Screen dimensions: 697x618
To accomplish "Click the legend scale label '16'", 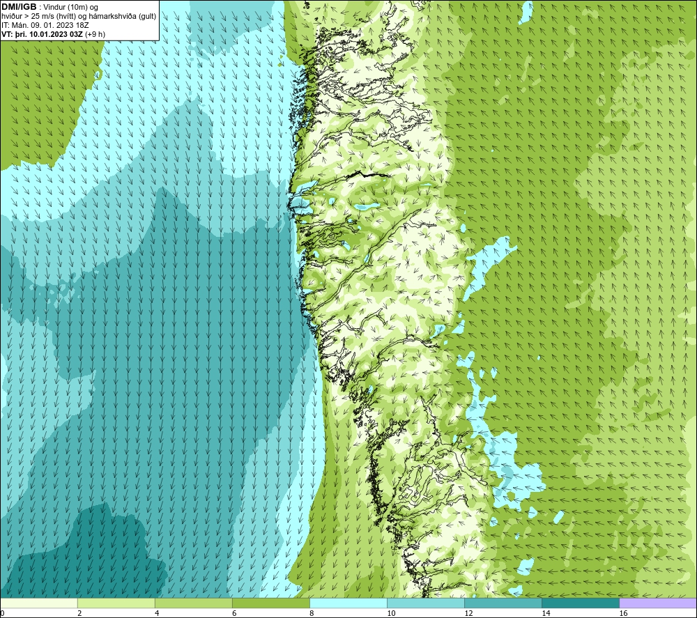I will [624, 613].
